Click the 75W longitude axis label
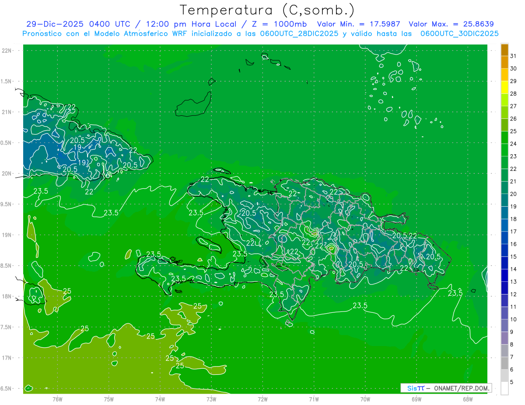 pos(109,398)
